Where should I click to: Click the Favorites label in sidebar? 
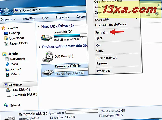tap(12, 28)
